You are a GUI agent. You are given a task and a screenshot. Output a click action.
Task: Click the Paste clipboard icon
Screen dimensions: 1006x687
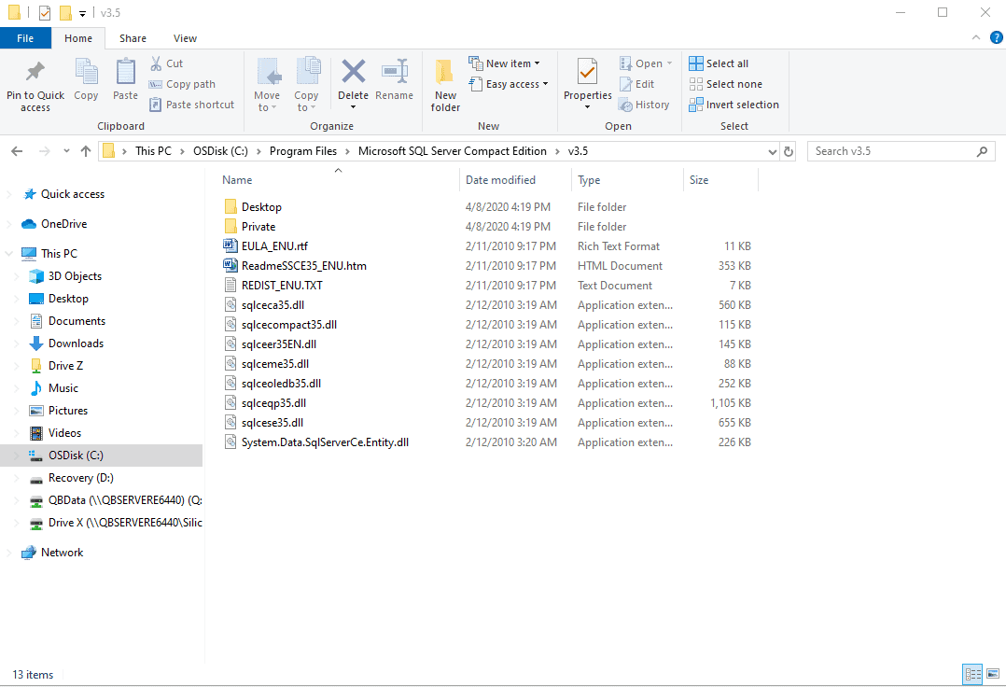coord(126,72)
